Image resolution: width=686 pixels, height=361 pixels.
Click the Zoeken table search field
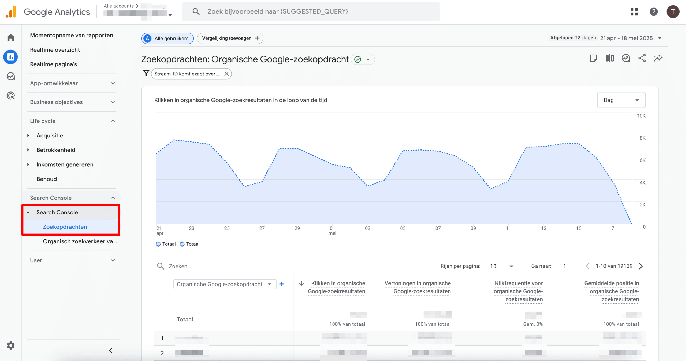coord(180,266)
